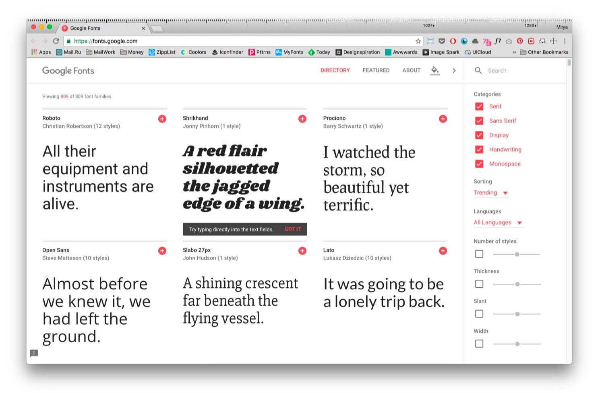
Task: Click the search magnifier icon
Action: click(478, 70)
